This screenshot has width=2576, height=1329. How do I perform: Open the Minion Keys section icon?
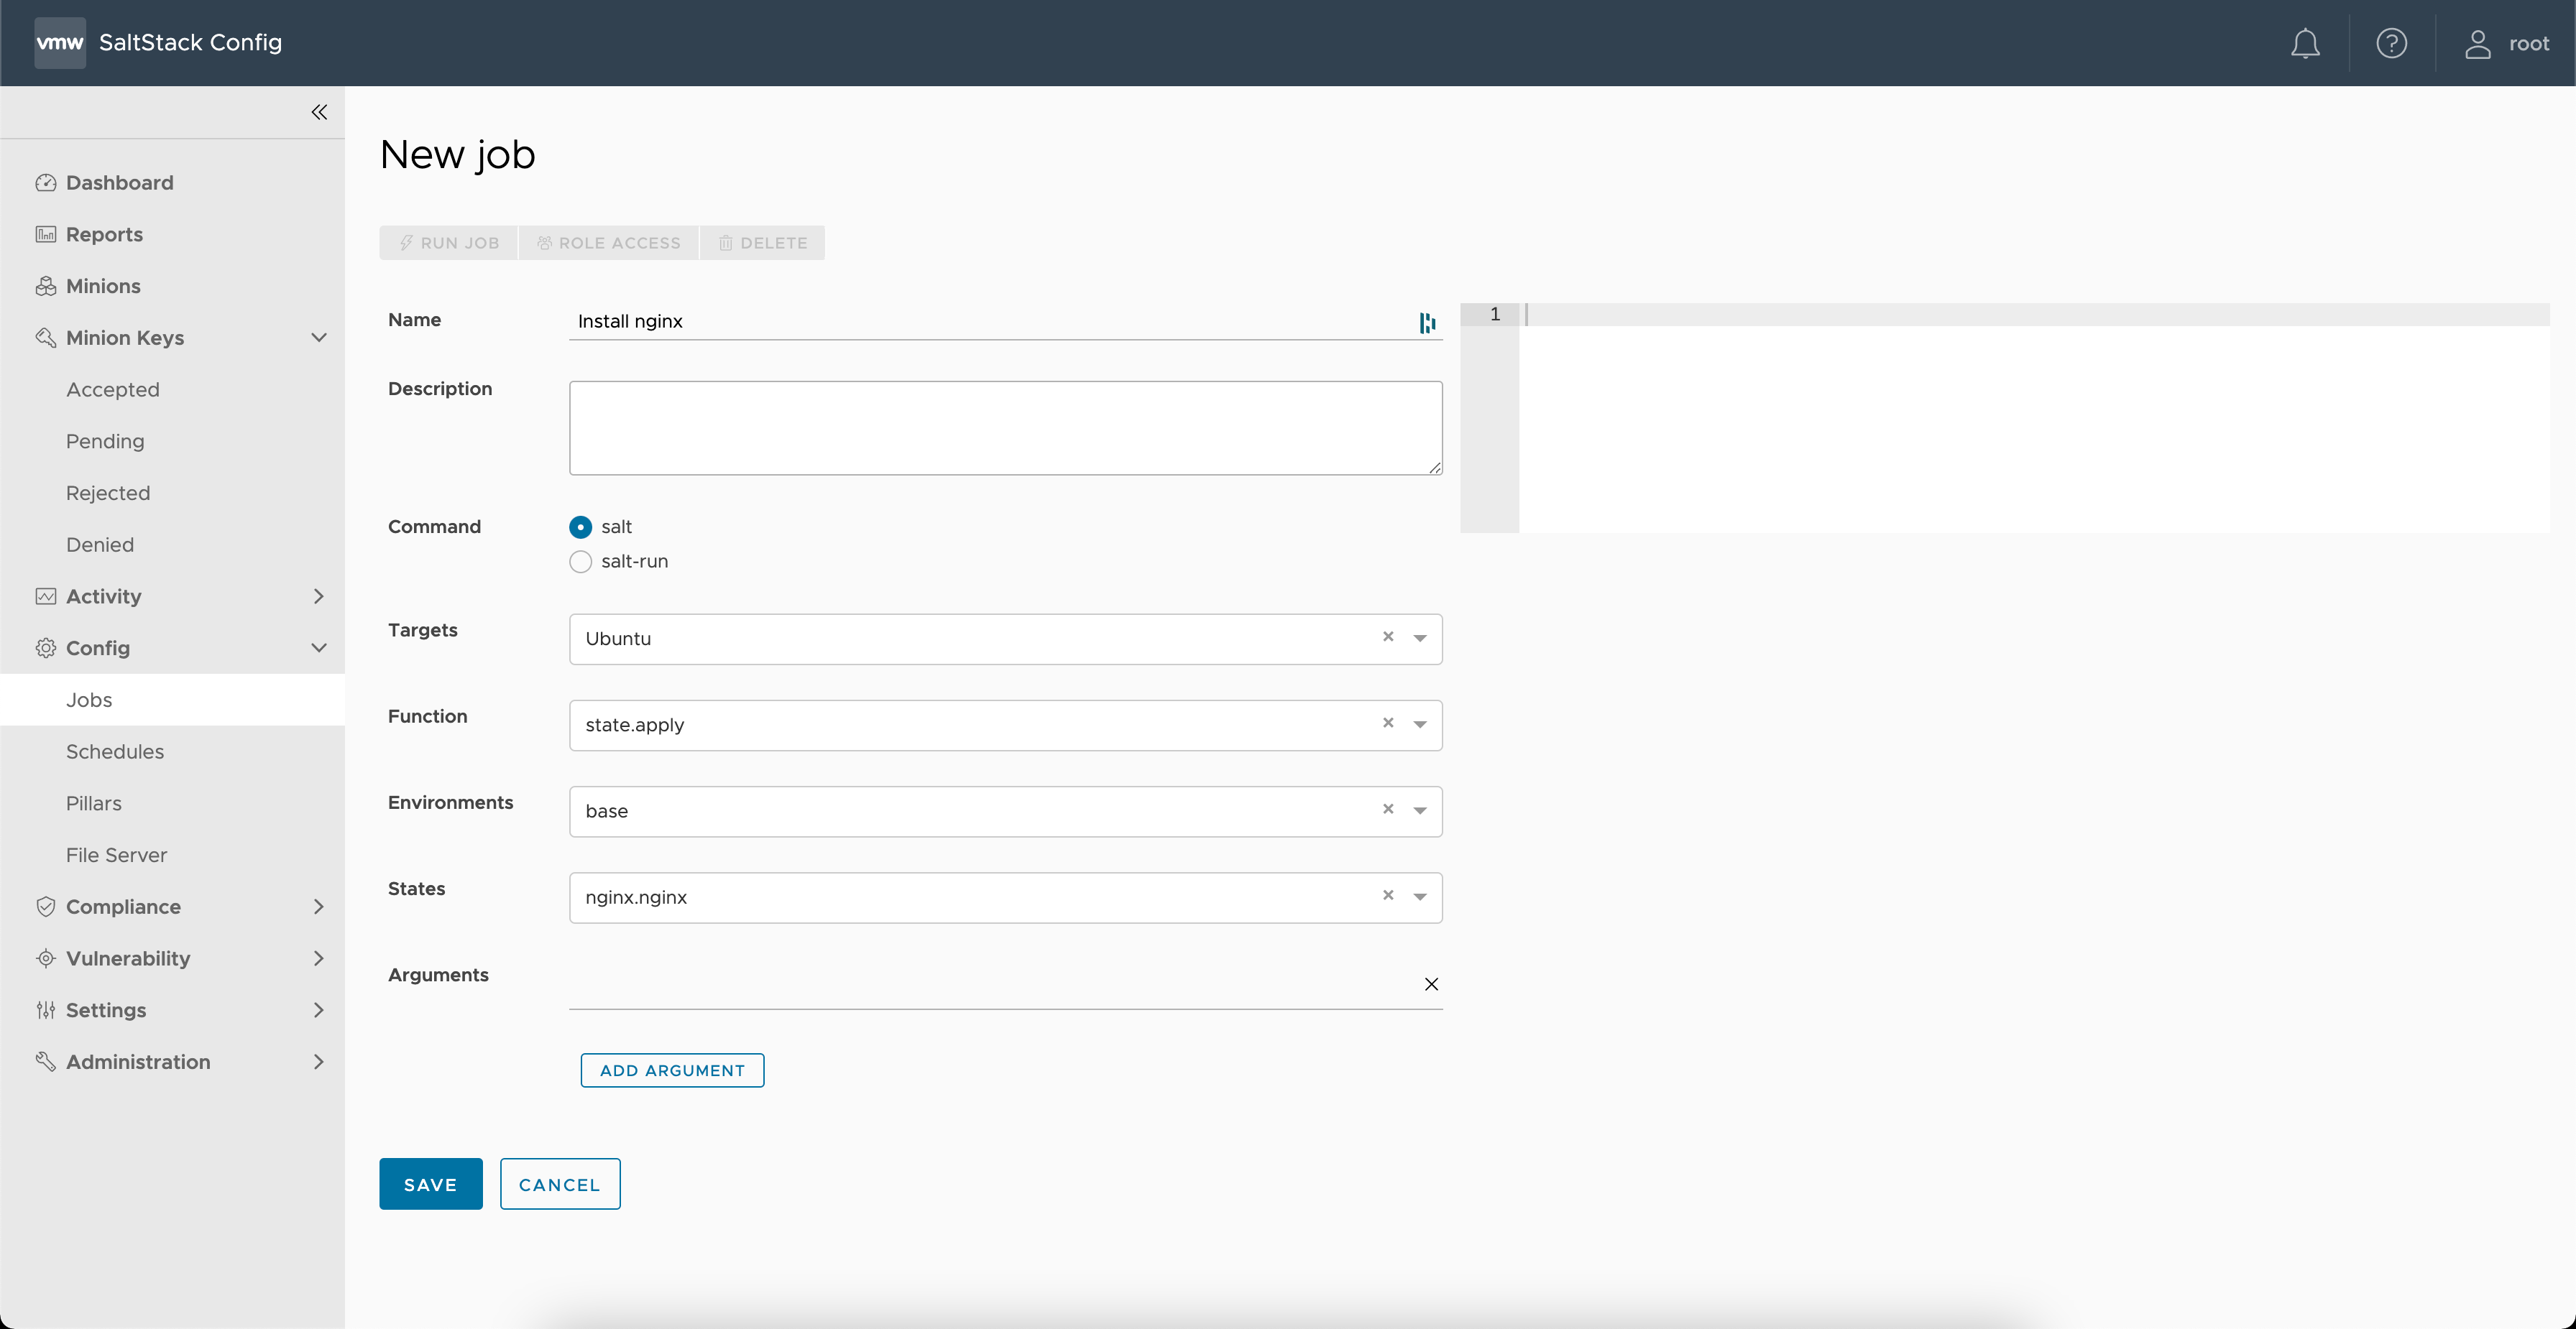pyautogui.click(x=47, y=338)
